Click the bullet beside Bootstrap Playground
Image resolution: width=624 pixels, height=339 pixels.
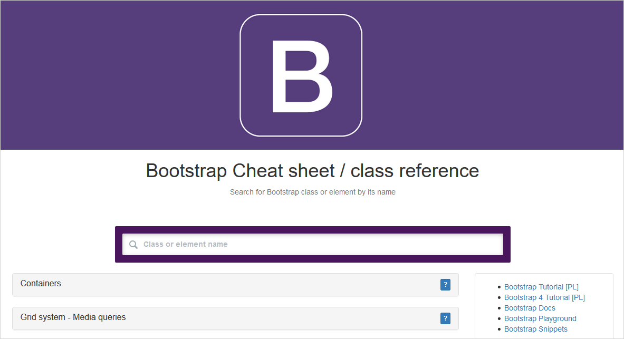pos(498,319)
